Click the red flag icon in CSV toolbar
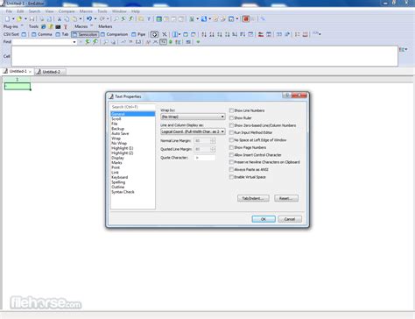This screenshot has width=415, height=319. point(261,34)
